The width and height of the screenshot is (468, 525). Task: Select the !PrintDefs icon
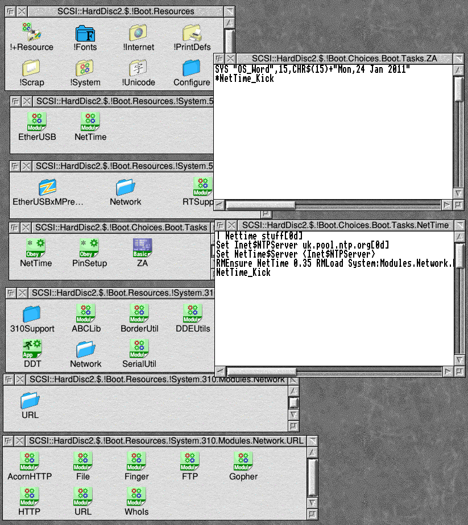click(192, 34)
